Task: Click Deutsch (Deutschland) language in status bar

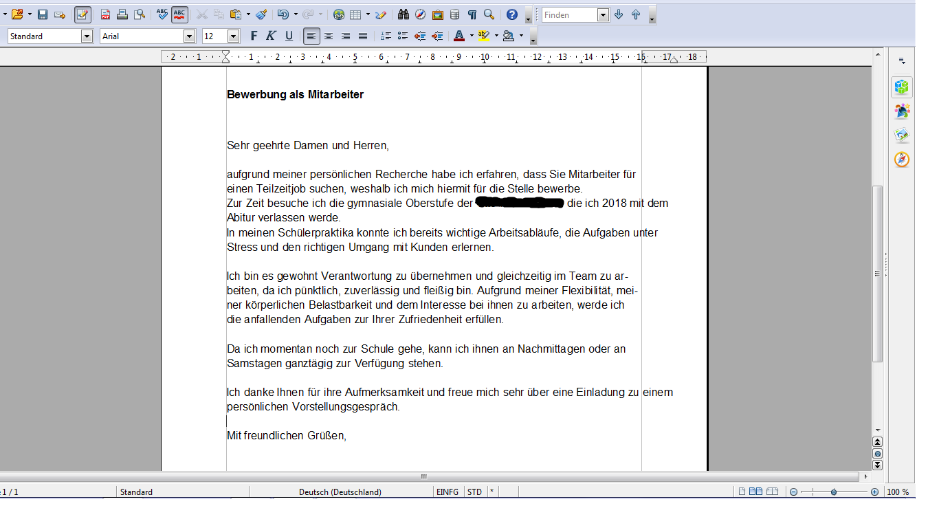Action: tap(340, 492)
